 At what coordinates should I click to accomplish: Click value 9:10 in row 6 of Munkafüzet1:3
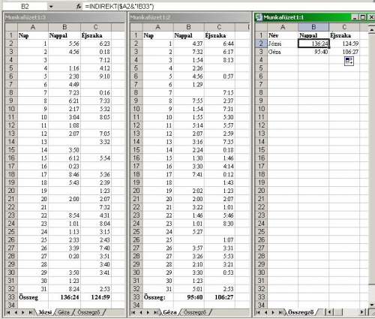(96, 77)
